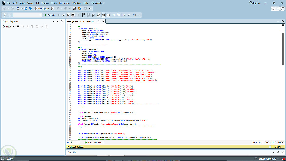Toggle Results to Text output mode
The image size is (286, 161).
point(98,15)
